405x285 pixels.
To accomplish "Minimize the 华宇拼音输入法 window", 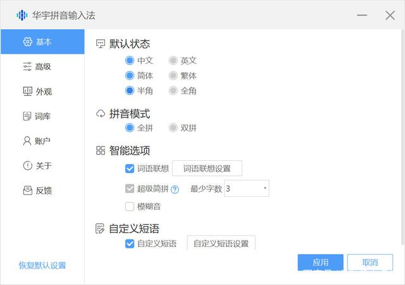I will 362,15.
